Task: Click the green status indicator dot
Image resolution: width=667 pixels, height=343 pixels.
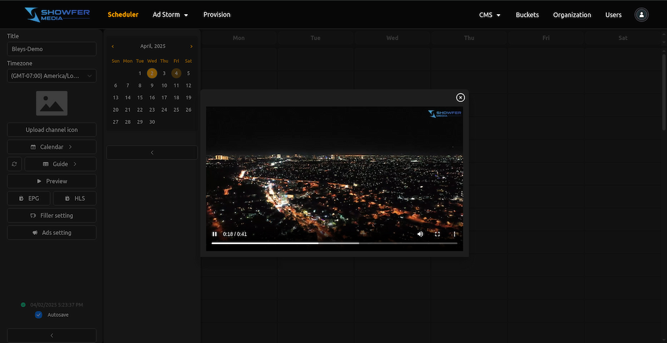Action: [23, 305]
